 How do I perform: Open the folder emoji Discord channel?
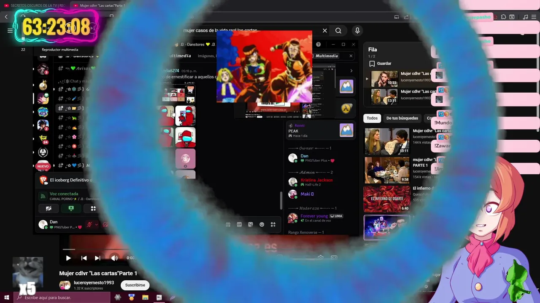pos(74,108)
